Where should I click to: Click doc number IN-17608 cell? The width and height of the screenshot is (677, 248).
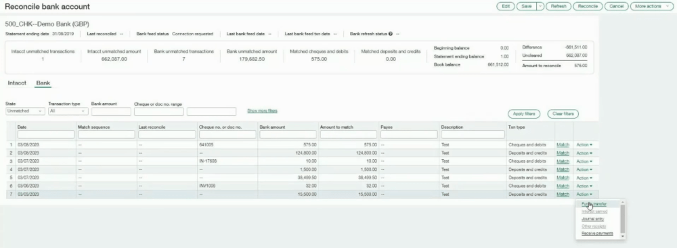pyautogui.click(x=208, y=161)
